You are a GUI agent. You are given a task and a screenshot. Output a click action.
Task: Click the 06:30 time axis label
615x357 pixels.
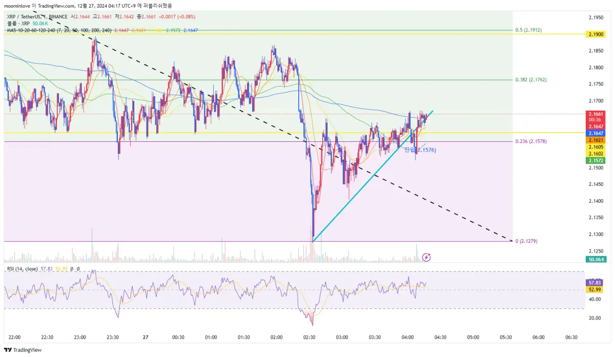[x=571, y=338]
